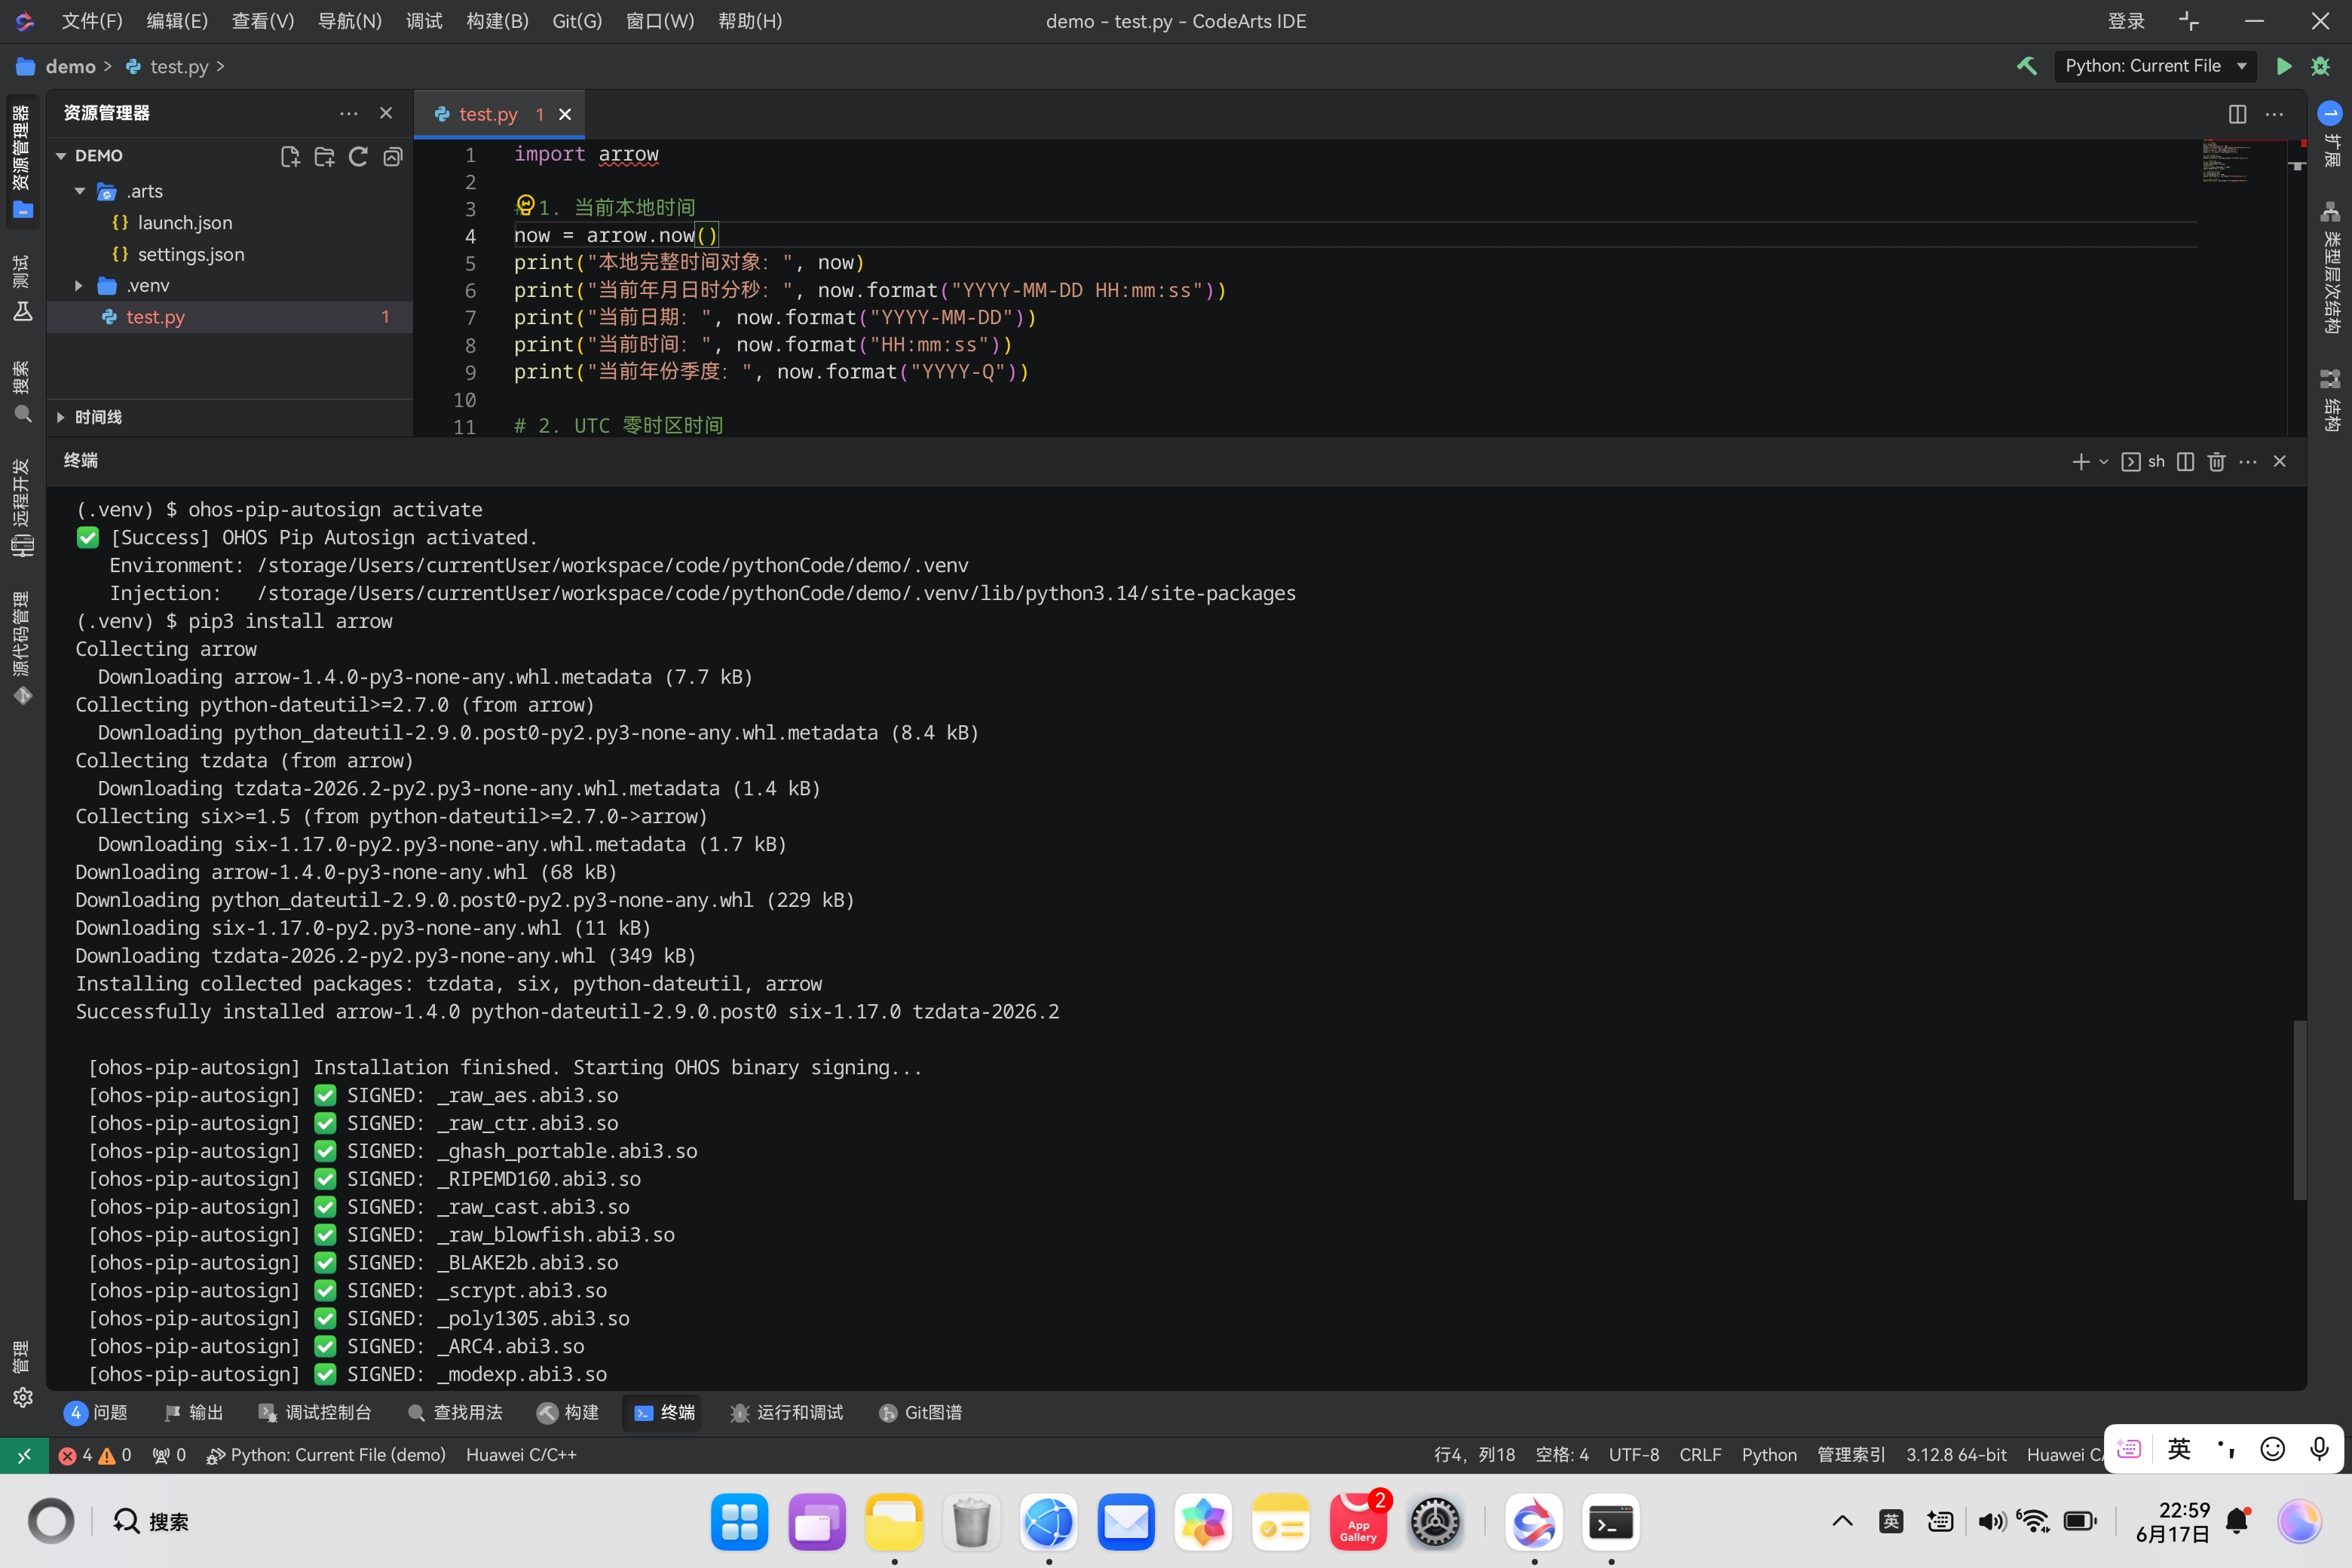Open the Git(G) menu
The width and height of the screenshot is (2352, 1568).
tap(577, 21)
